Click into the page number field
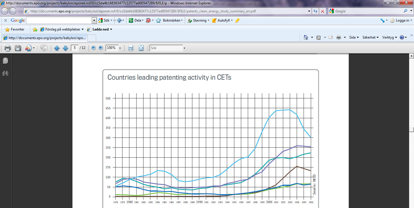The height and width of the screenshot is (208, 414). [75, 48]
